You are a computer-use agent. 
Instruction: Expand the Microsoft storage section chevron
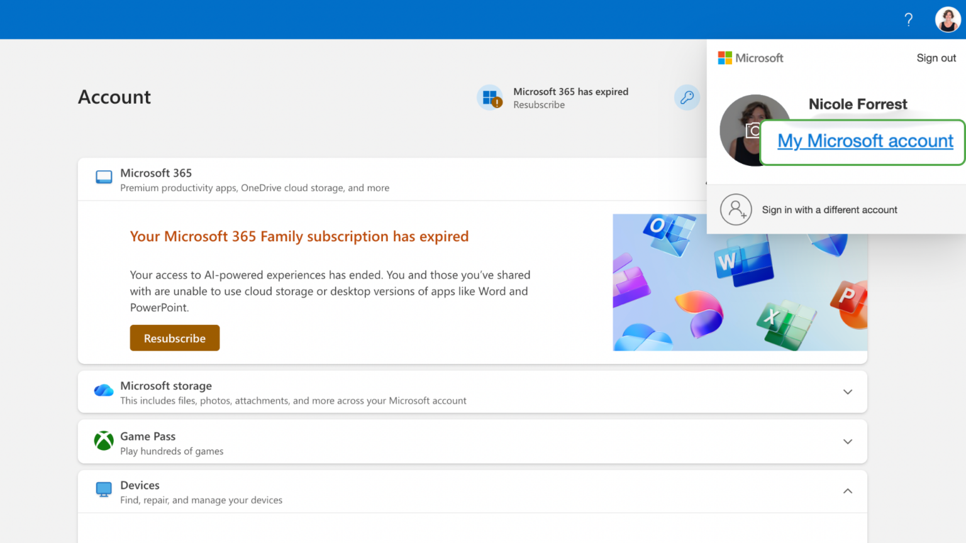tap(848, 392)
